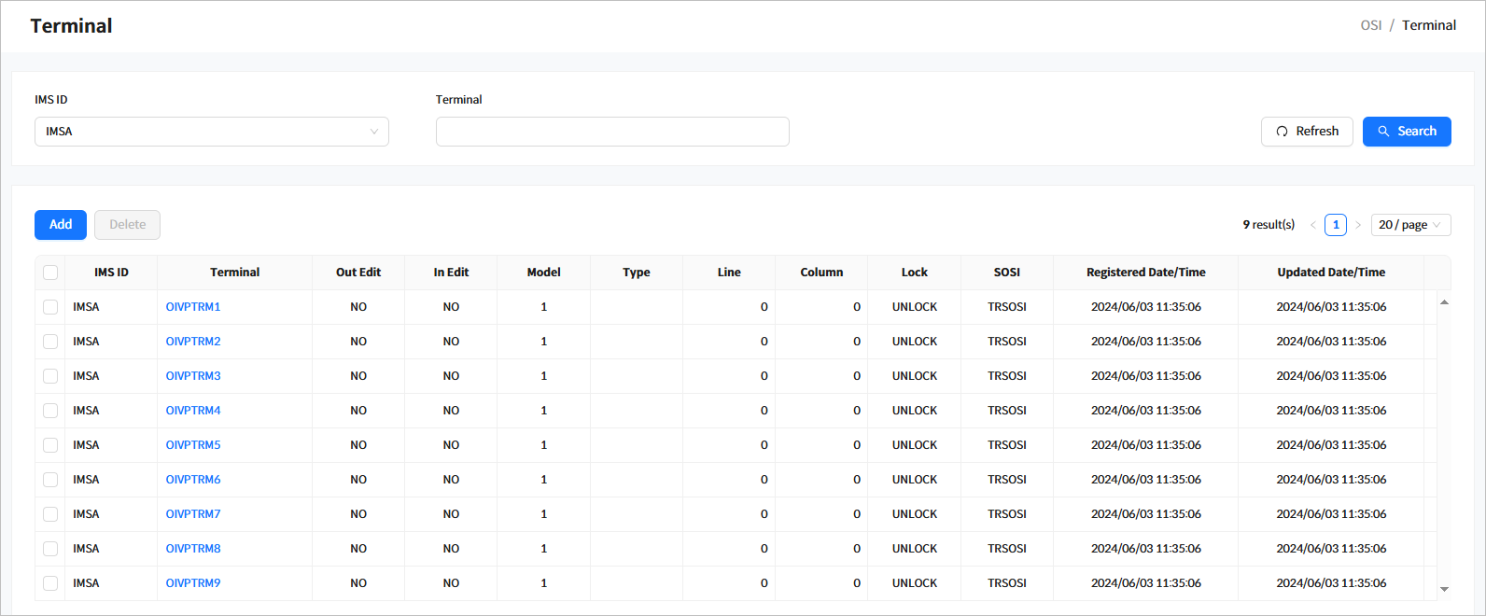This screenshot has height=616, width=1486.
Task: Click the OSI breadcrumb link
Action: [x=1370, y=25]
